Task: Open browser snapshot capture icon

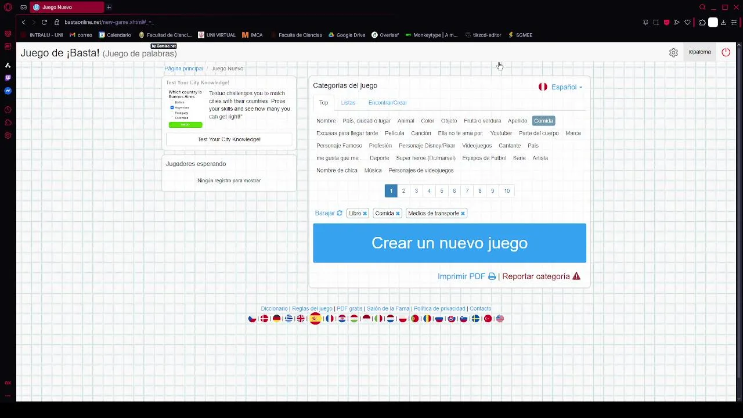Action: (x=656, y=22)
